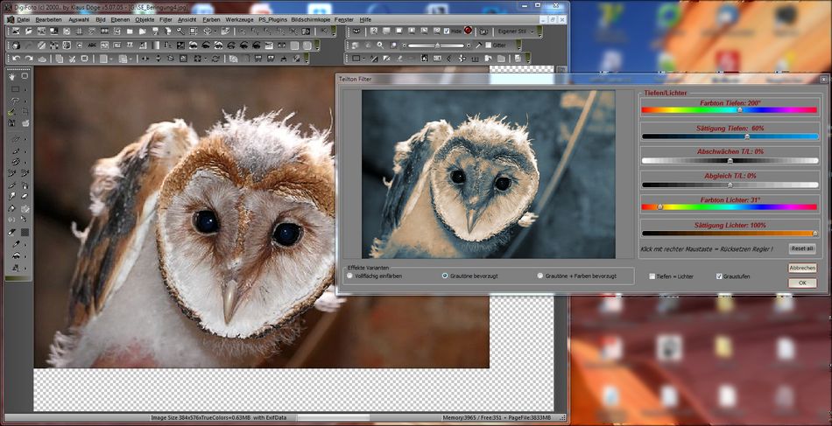Select the Vollflächig einfärben radio option
832x426 pixels.
pos(350,276)
